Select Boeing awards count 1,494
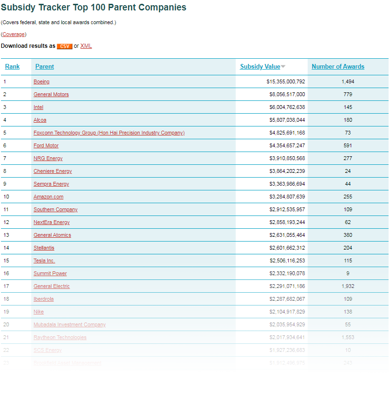The height and width of the screenshot is (404, 390). tap(348, 81)
